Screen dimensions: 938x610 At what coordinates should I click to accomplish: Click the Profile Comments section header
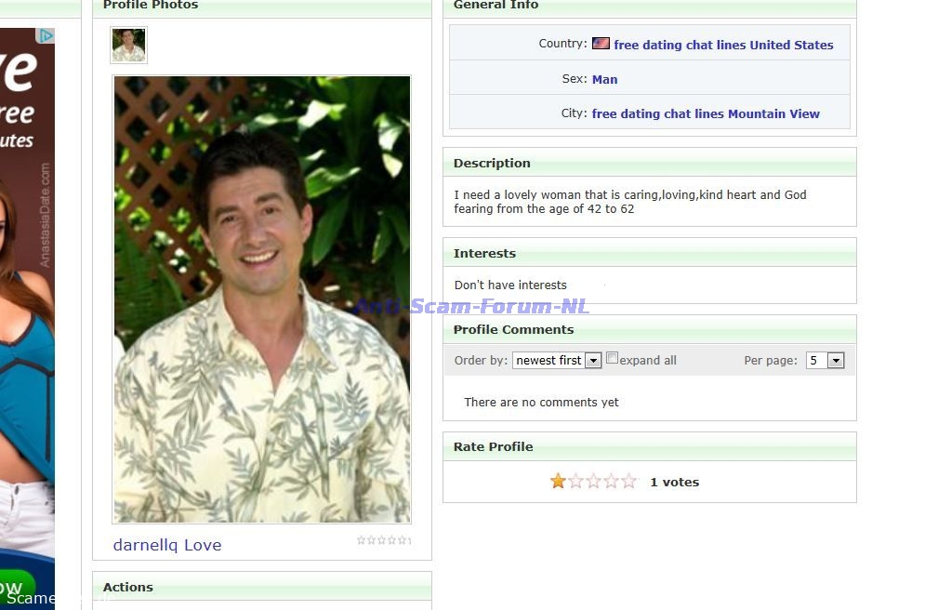[513, 329]
